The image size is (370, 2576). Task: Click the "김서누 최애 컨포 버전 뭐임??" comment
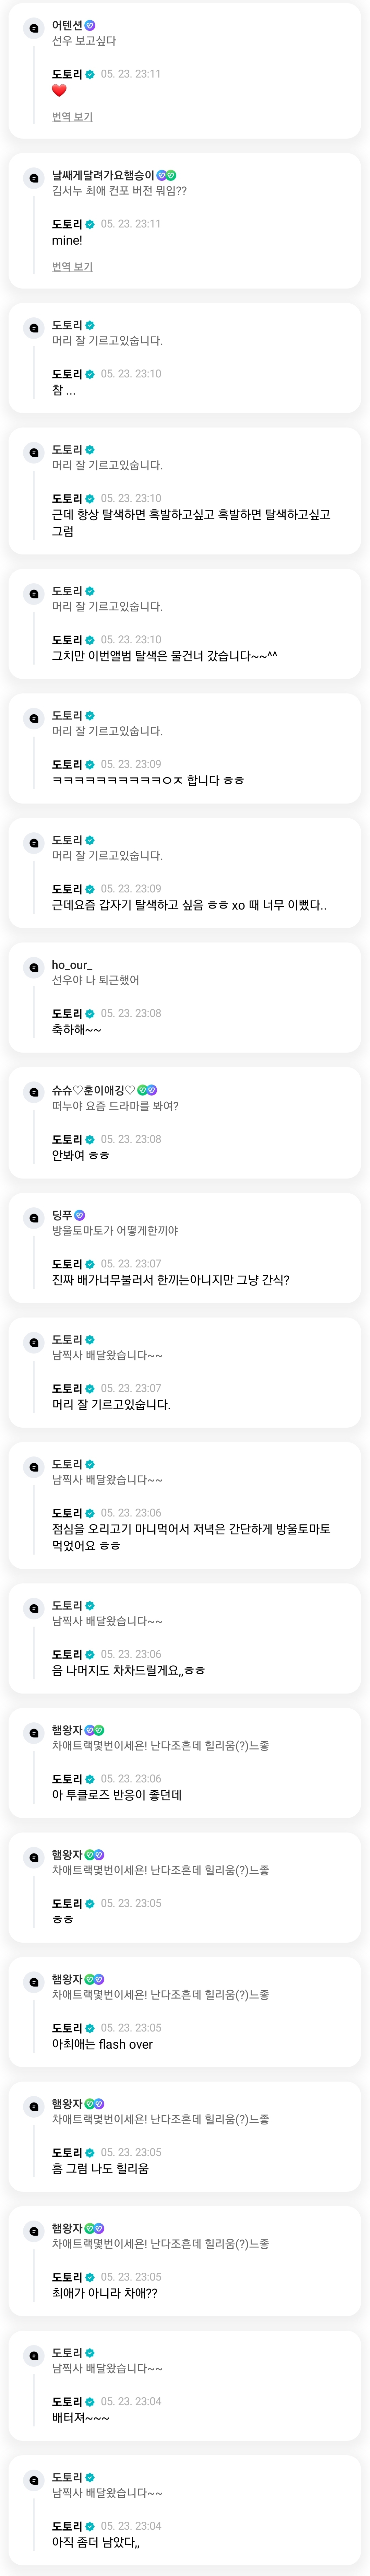pyautogui.click(x=119, y=191)
